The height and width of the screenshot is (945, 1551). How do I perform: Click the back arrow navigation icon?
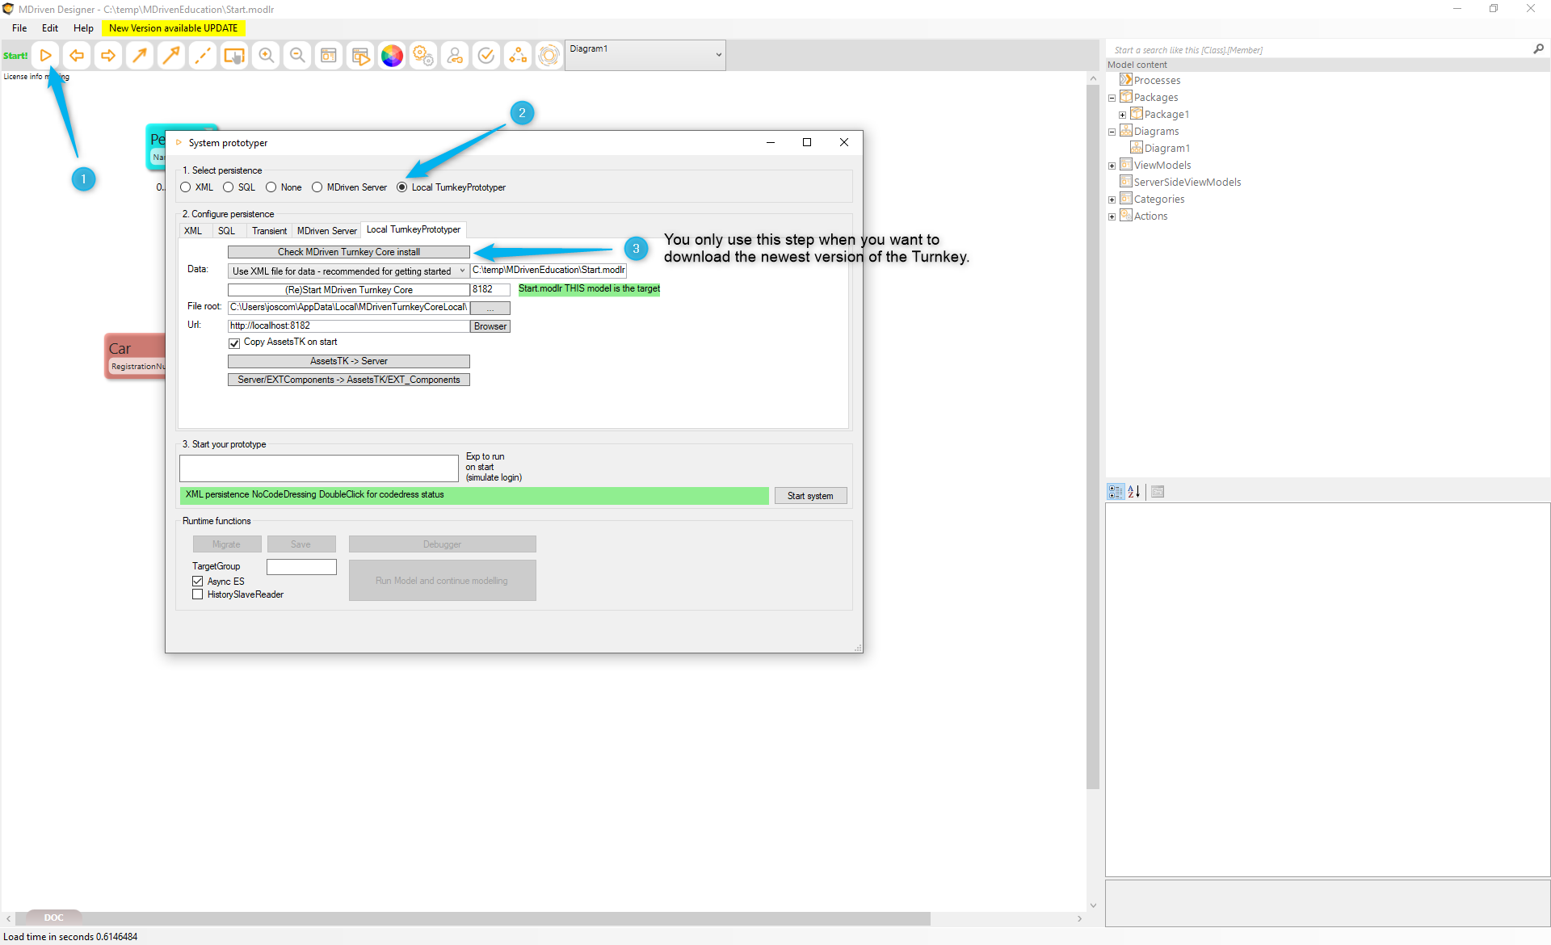coord(77,56)
